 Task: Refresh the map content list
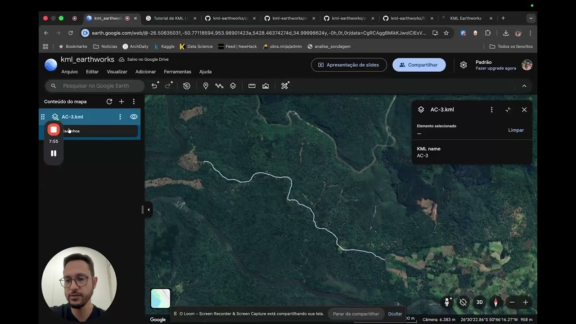[x=109, y=102]
